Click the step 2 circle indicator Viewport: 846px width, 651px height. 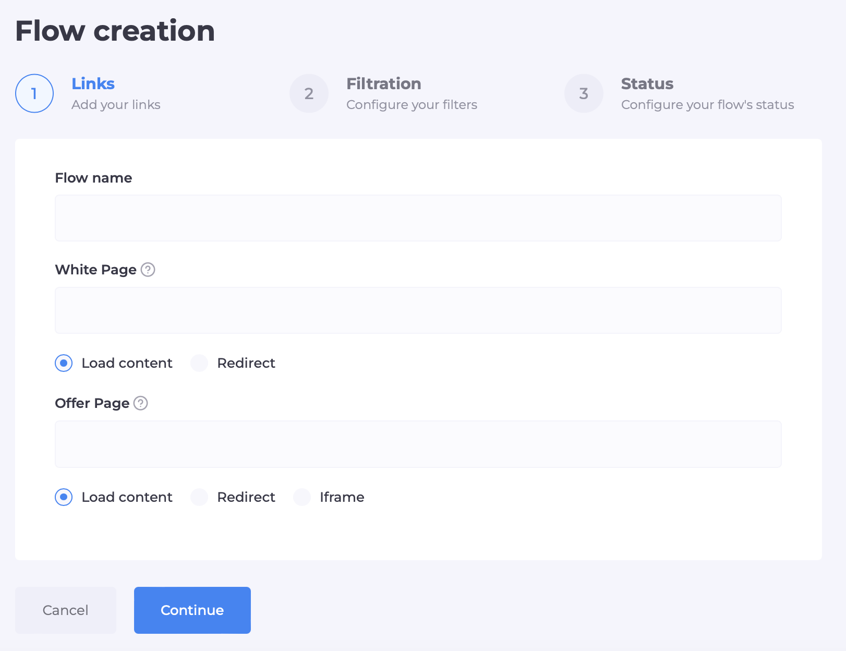[x=309, y=93]
